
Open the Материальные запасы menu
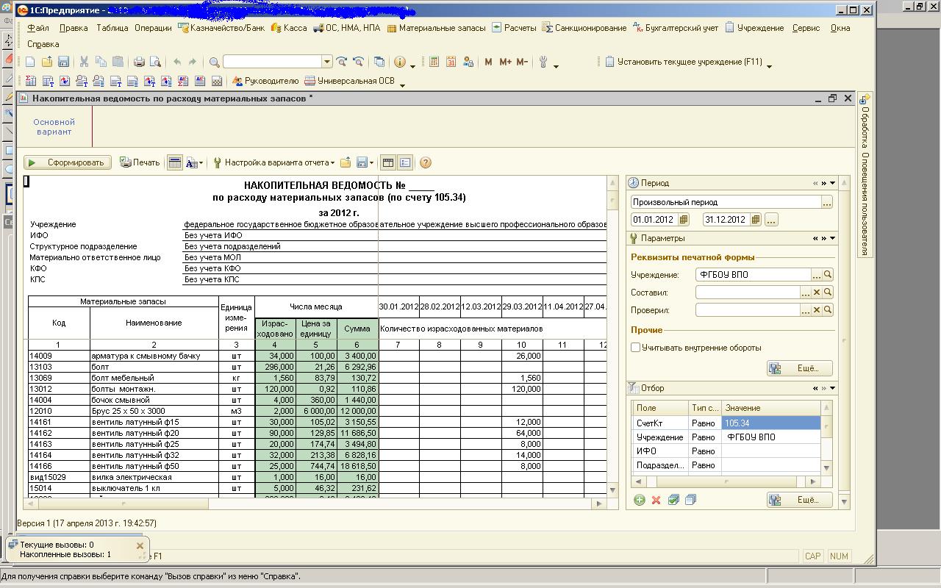436,28
